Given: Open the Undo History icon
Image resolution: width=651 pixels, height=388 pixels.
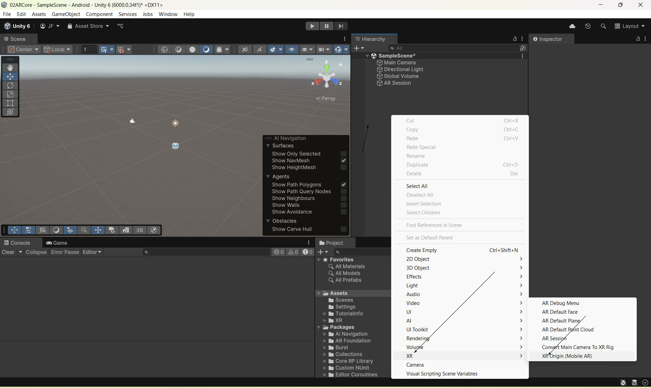Looking at the screenshot, I should point(588,26).
